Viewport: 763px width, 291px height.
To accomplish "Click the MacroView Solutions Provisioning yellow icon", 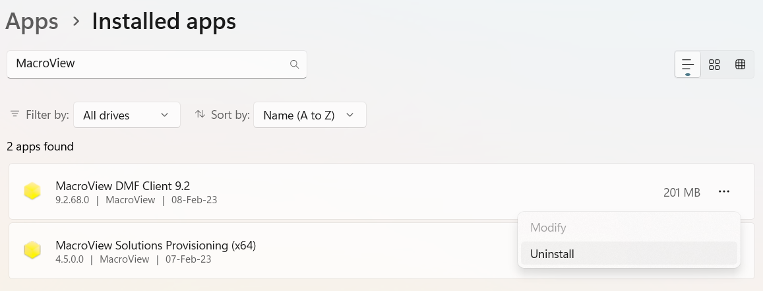I will click(x=32, y=250).
